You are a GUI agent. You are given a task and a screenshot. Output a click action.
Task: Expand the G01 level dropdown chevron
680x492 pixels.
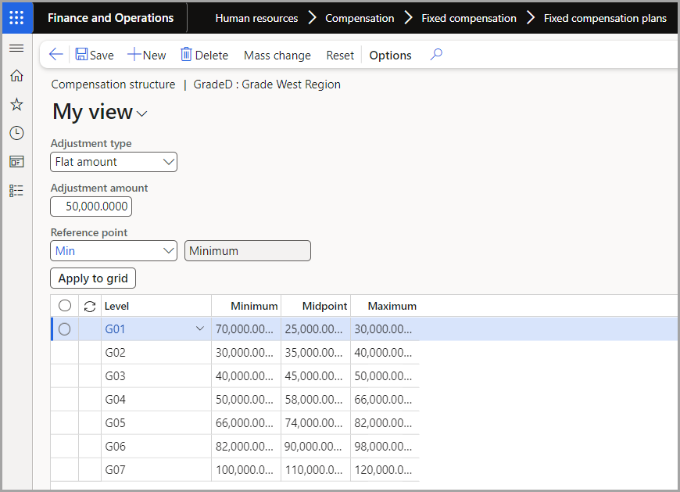tap(200, 329)
